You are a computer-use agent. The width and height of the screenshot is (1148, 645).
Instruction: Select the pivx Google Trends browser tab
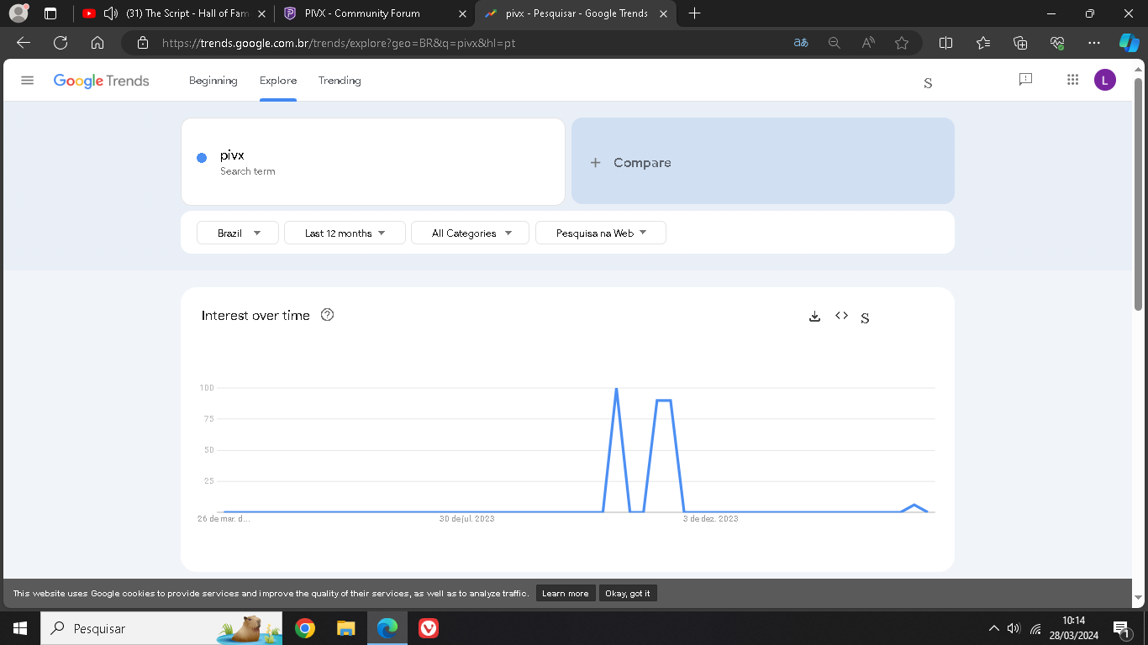point(577,13)
